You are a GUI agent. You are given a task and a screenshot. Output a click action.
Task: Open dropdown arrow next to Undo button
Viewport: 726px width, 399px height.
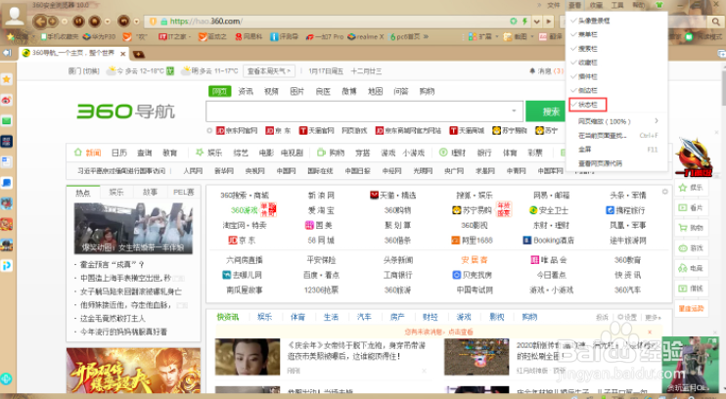coord(136,22)
